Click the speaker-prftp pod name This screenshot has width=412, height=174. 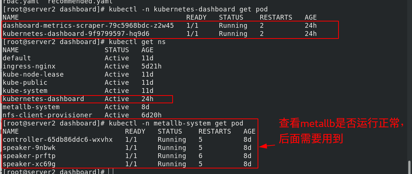click(29, 156)
